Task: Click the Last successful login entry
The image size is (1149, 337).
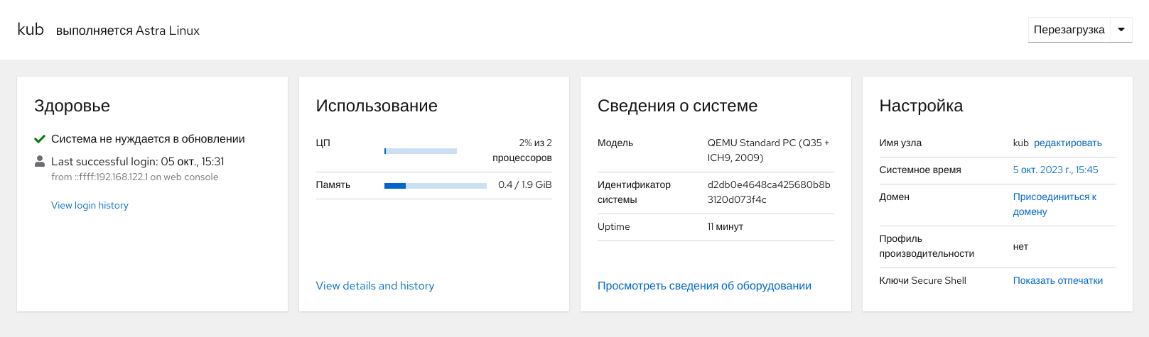Action: click(137, 162)
